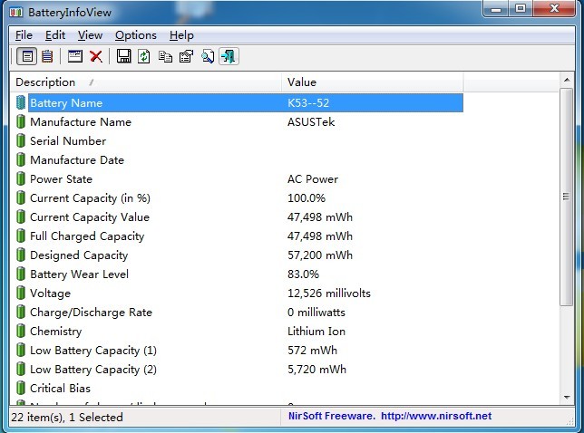Click the Save floppy disk icon
The height and width of the screenshot is (433, 584).
(124, 57)
